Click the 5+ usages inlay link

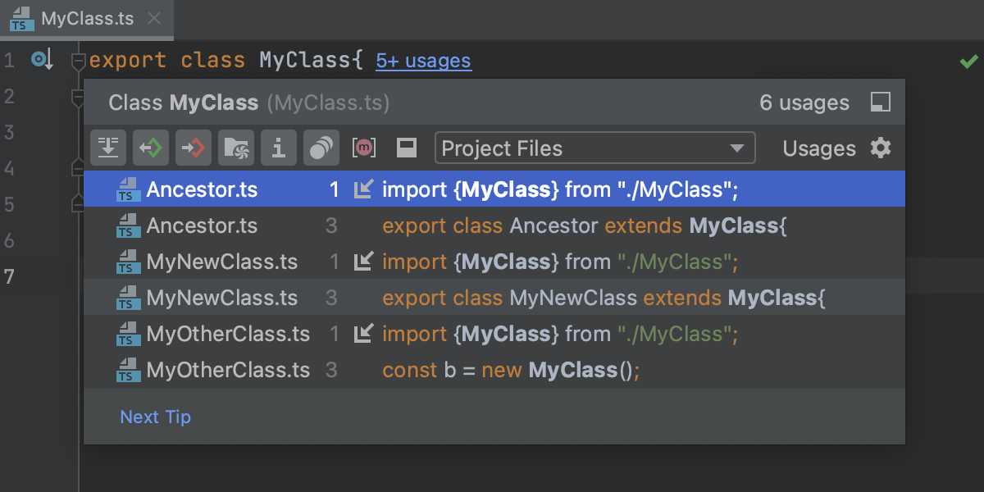point(423,60)
